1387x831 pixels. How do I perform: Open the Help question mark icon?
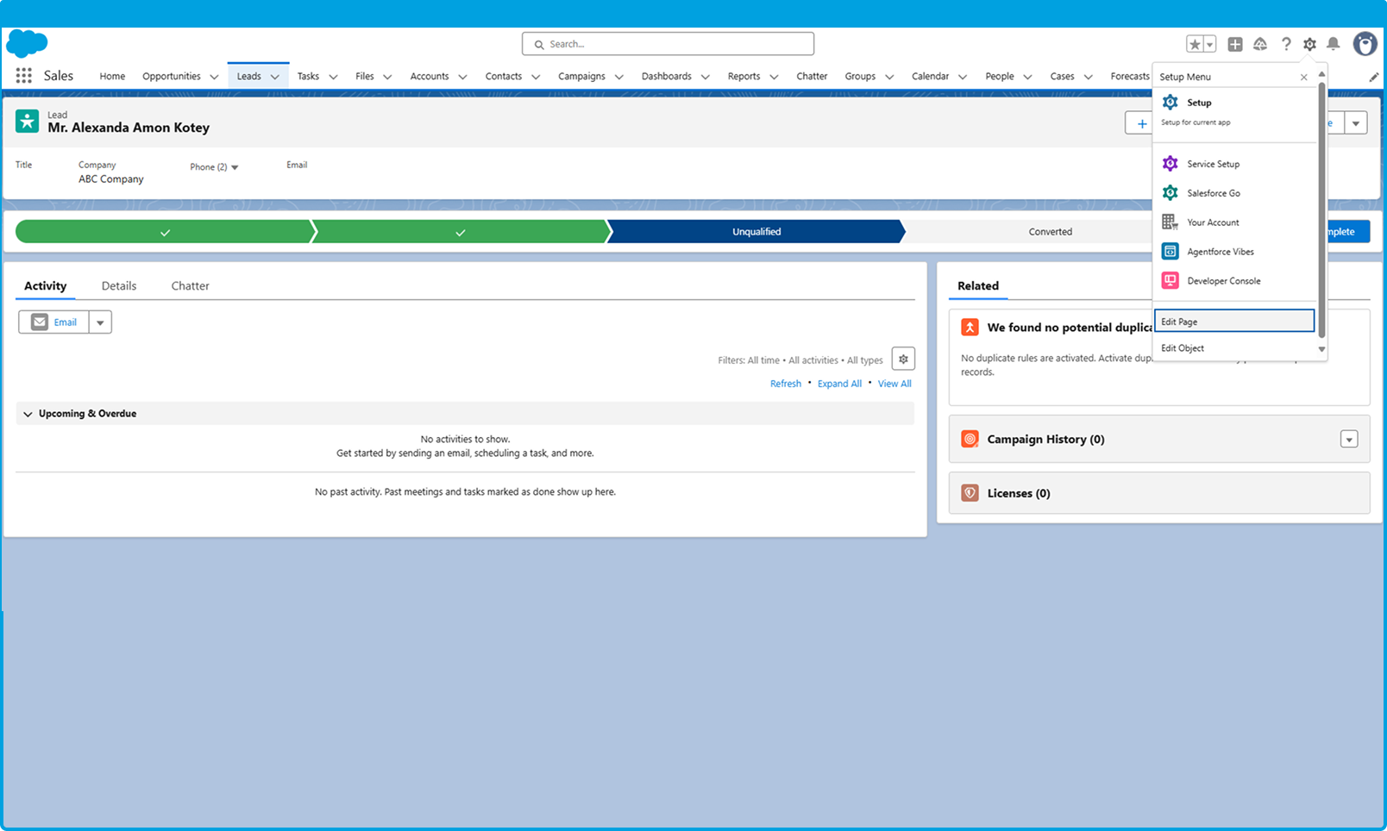coord(1285,44)
